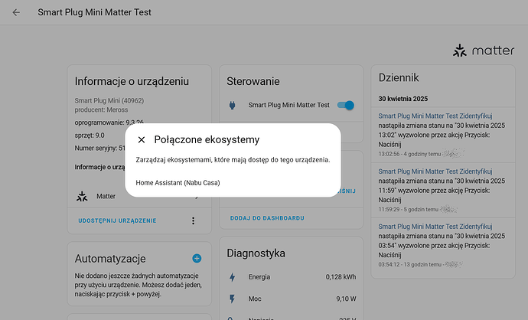Click the Energia lightning icon
This screenshot has height=320, width=528.
click(232, 277)
